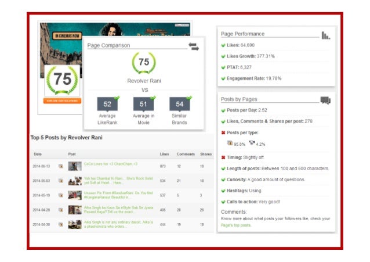Viewport: 370px width, 262px height.
Task: Click the green check beside Curiosity
Action: pyautogui.click(x=223, y=180)
